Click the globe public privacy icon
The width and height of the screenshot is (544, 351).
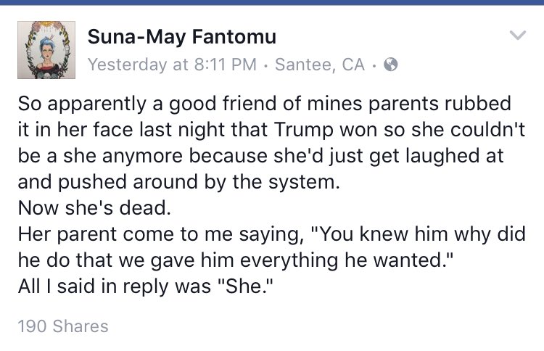[x=390, y=65]
